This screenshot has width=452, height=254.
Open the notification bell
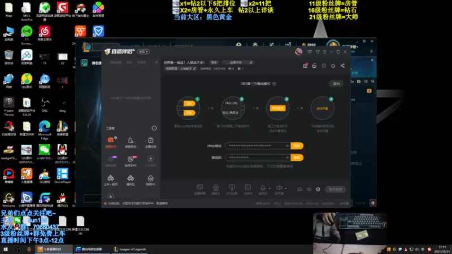333,65
